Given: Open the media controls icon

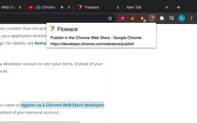Looking at the screenshot, I should click(172, 18).
